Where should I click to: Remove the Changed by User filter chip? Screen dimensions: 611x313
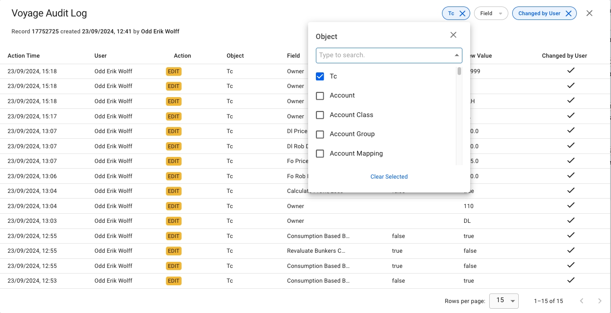click(569, 13)
